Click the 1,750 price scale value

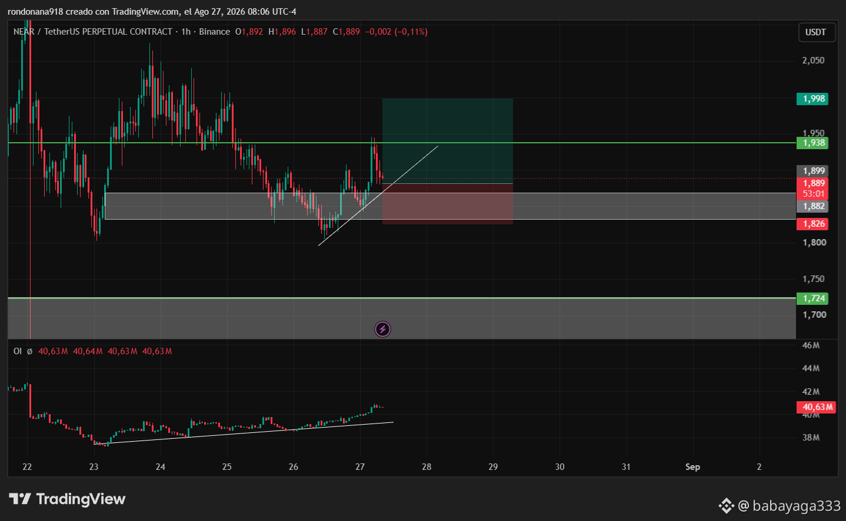click(x=814, y=279)
